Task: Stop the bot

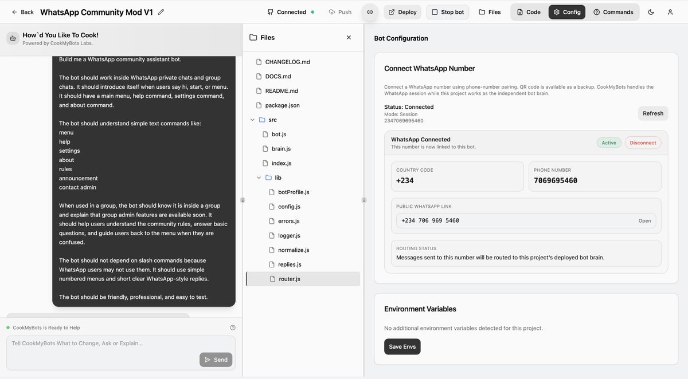Action: (x=448, y=12)
